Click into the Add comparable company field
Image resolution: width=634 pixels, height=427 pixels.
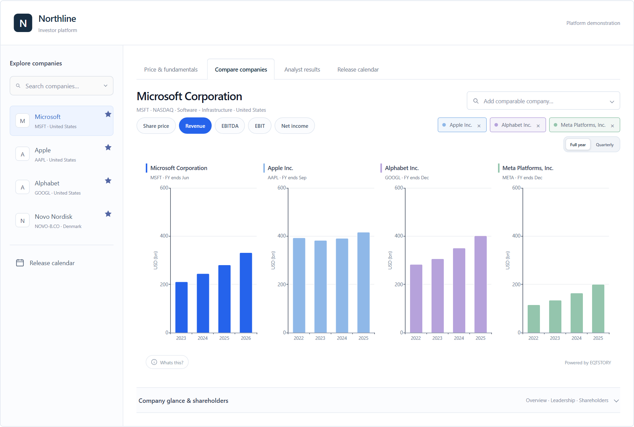543,101
